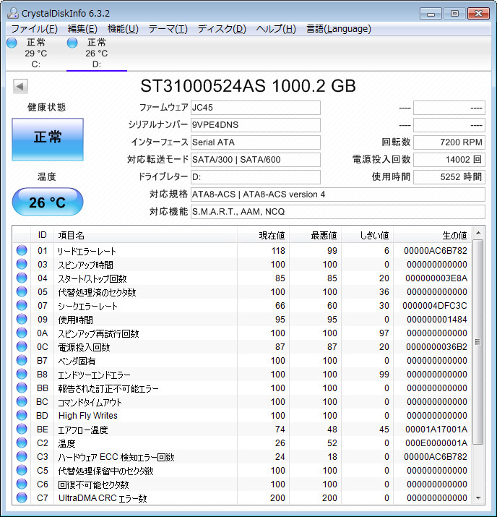Click the 26 °C temperature button

tap(48, 202)
